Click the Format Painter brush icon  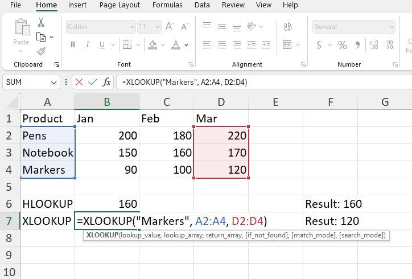tap(41, 51)
